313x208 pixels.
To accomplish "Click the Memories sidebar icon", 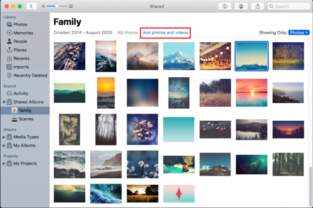I will pyautogui.click(x=9, y=33).
